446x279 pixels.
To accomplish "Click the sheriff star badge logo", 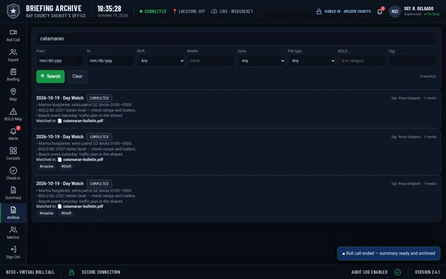I will [13, 11].
